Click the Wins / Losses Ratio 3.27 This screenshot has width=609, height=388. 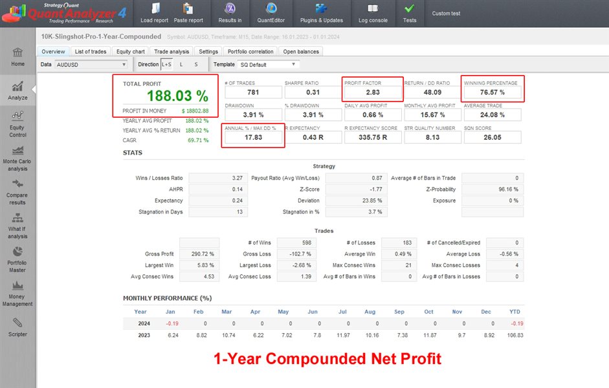tap(218, 178)
